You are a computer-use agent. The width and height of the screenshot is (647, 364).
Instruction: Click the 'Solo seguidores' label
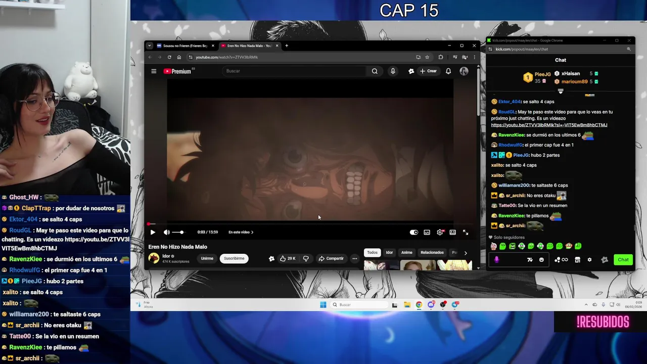[509, 237]
